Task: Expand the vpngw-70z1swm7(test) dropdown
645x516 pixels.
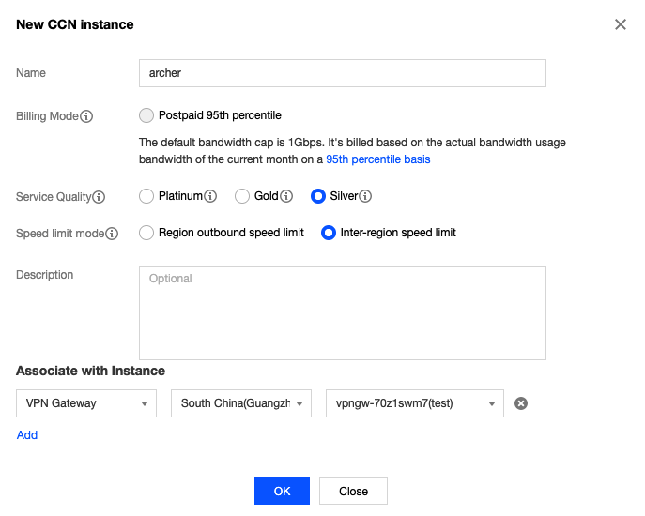Action: [415, 403]
